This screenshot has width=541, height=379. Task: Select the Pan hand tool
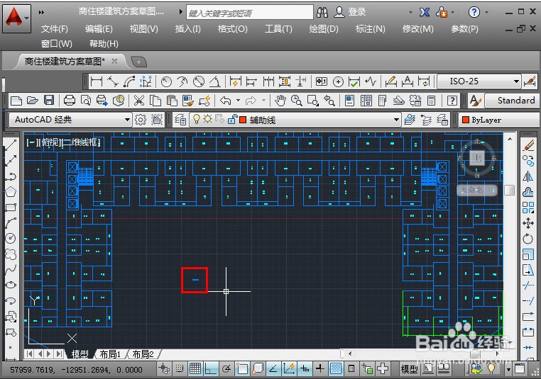280,101
